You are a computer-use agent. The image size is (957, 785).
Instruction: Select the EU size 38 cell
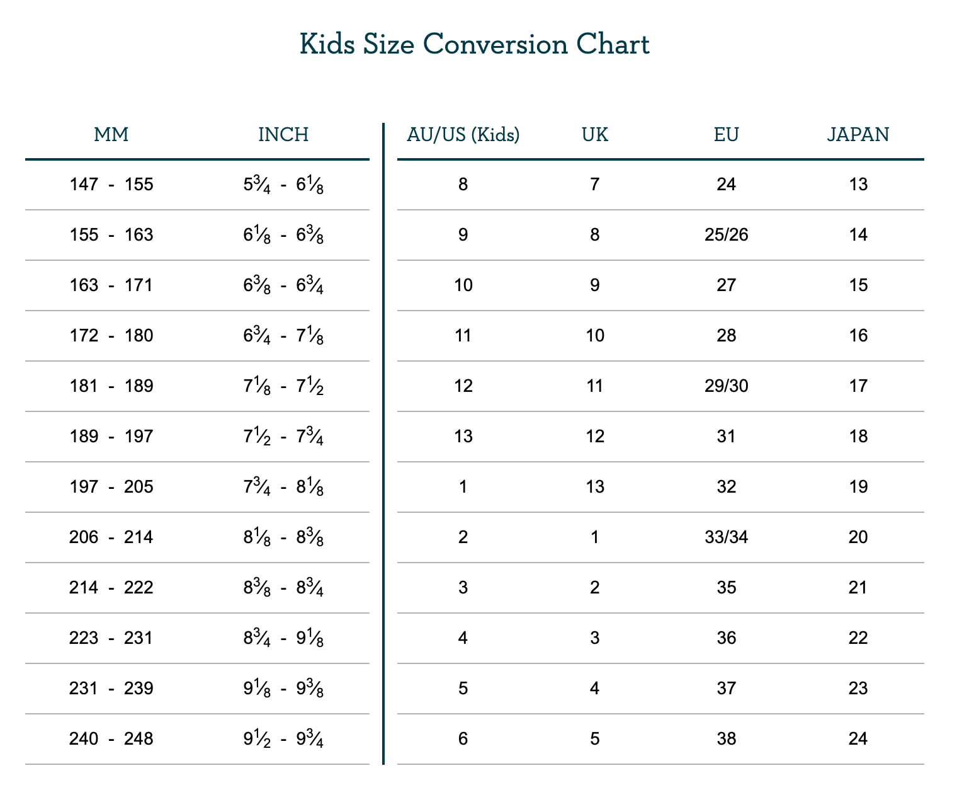(727, 738)
